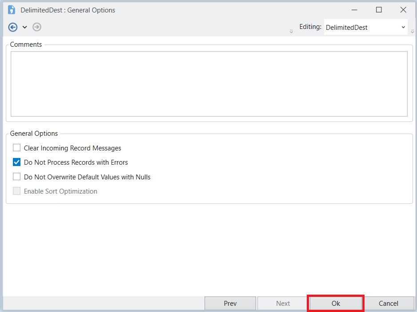This screenshot has width=417, height=312.
Task: Click the Next button
Action: pos(283,304)
